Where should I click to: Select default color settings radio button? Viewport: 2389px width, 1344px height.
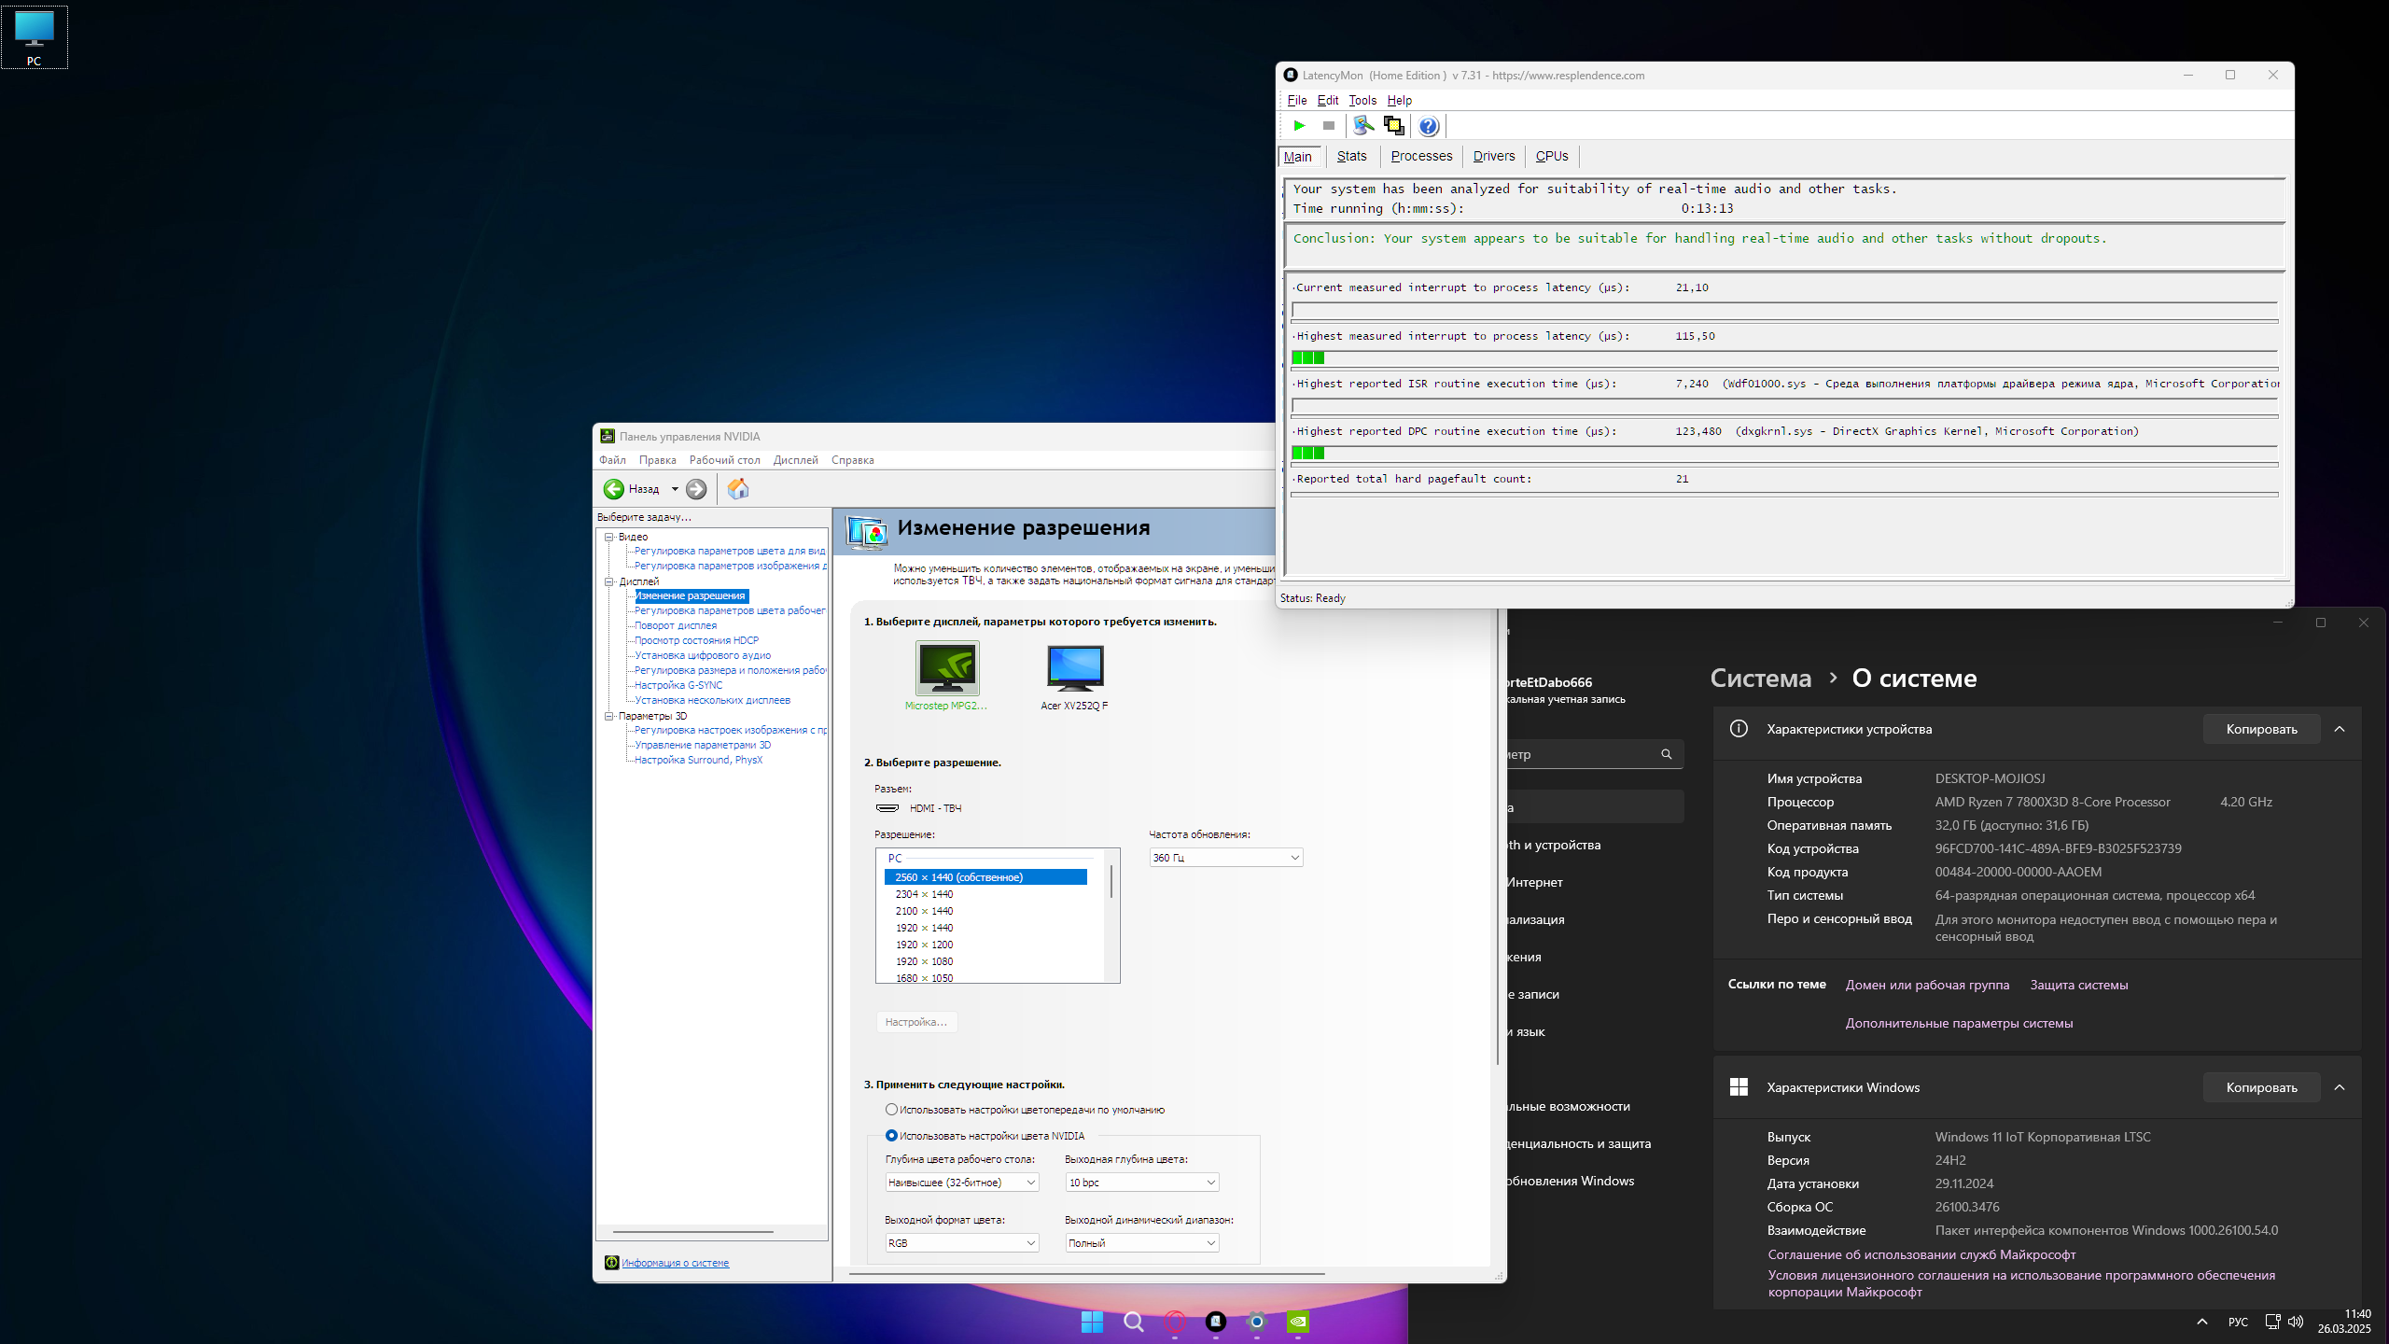click(891, 1110)
